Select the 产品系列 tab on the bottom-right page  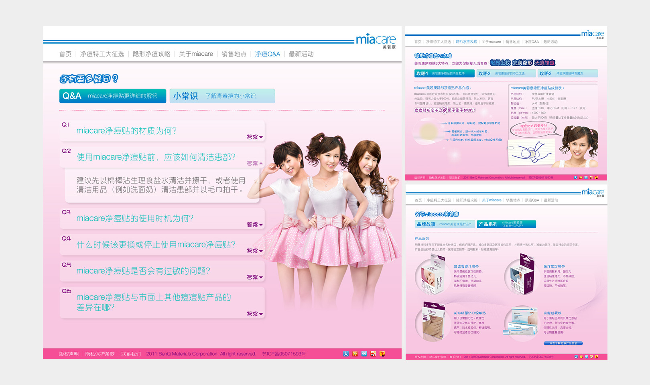[506, 224]
